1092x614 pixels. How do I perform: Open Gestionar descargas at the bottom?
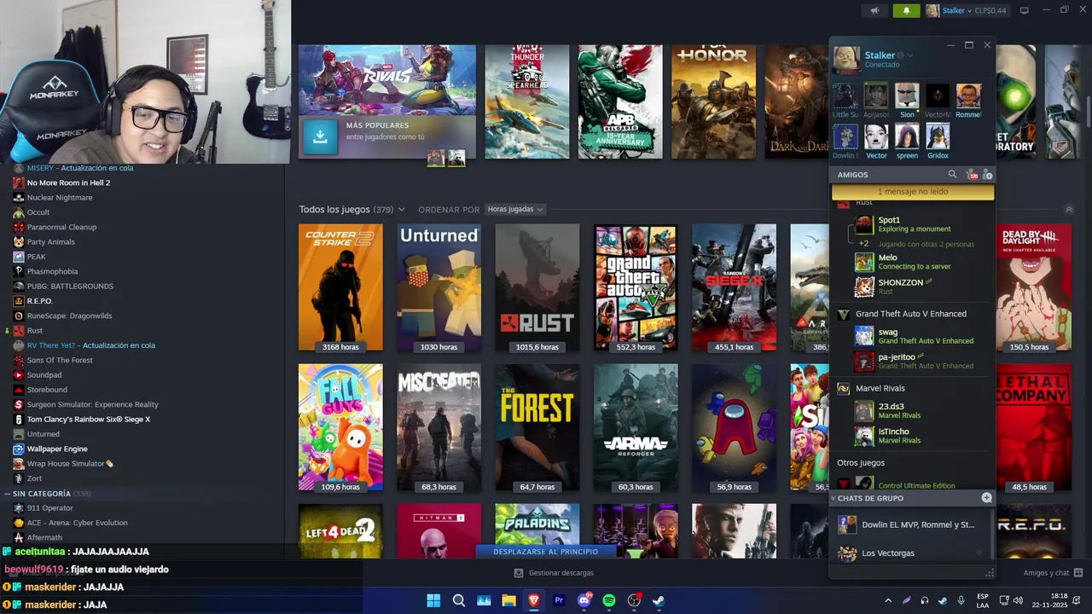pos(552,573)
